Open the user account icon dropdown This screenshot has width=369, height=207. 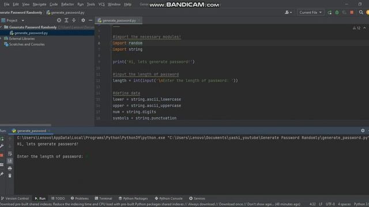pyautogui.click(x=288, y=13)
